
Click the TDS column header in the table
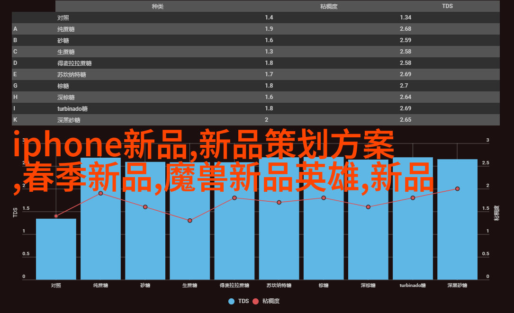pyautogui.click(x=447, y=6)
